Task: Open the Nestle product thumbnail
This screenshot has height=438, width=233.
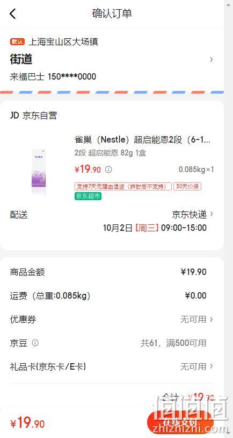Action: point(39,172)
